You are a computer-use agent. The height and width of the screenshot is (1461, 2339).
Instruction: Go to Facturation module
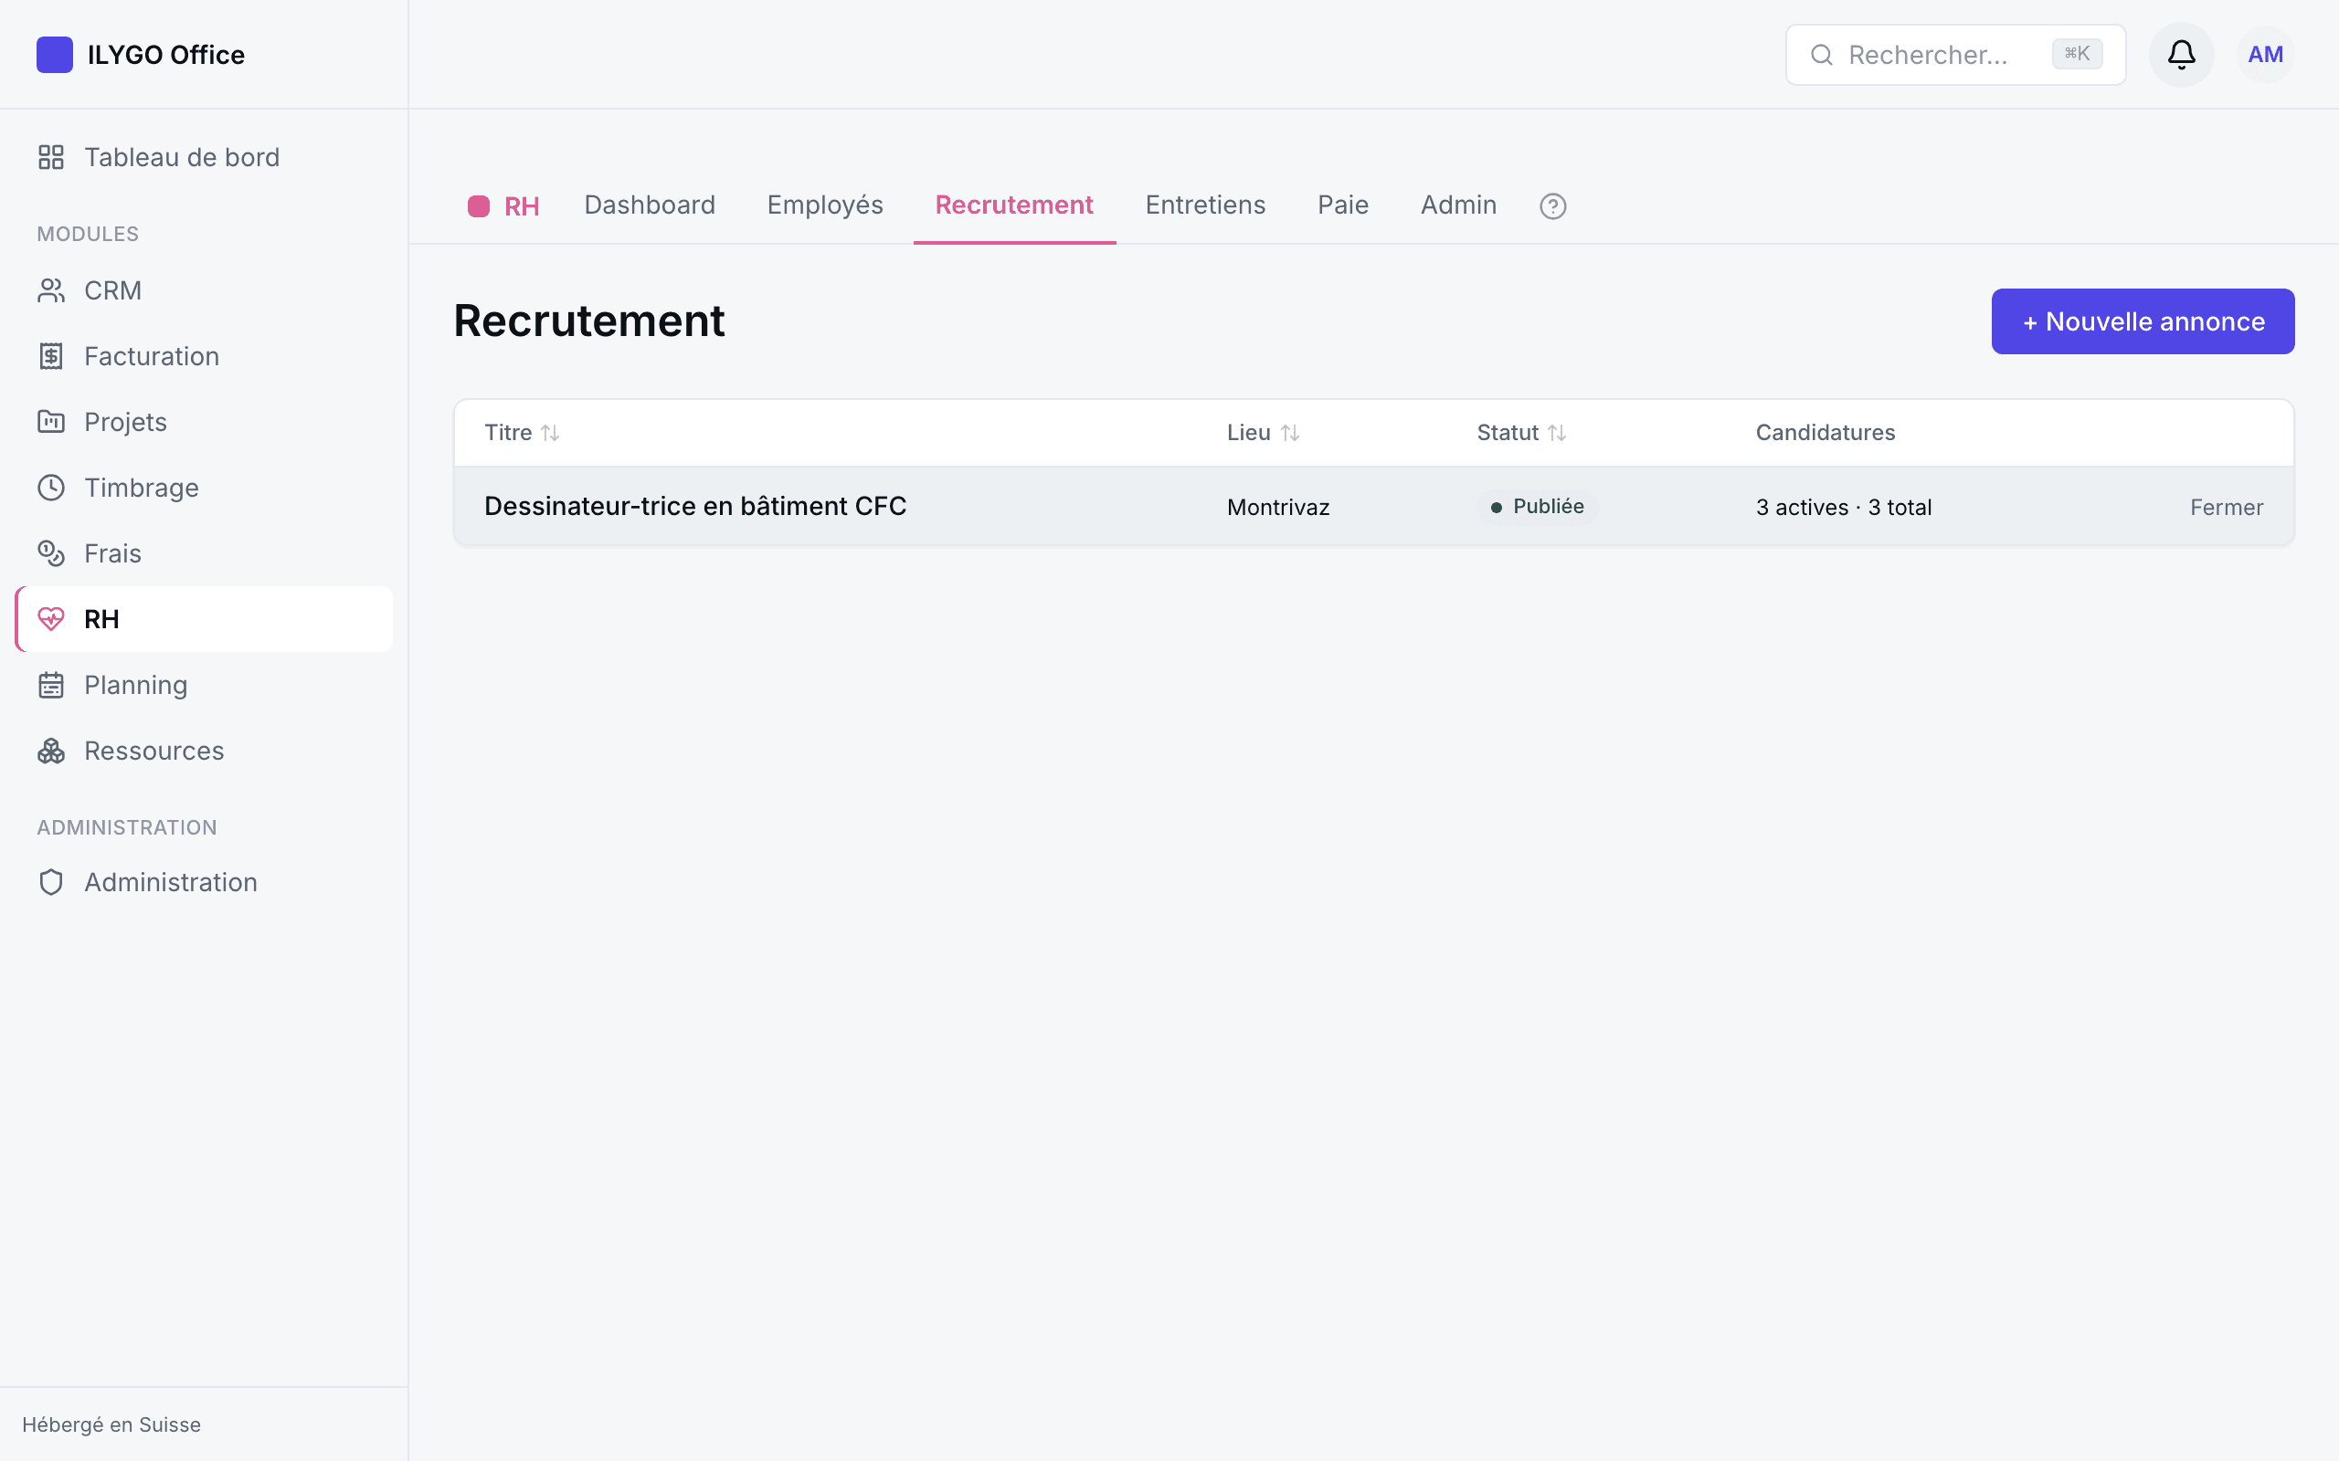pyautogui.click(x=204, y=356)
